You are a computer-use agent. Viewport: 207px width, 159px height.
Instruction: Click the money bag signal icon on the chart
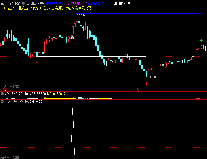72,38
